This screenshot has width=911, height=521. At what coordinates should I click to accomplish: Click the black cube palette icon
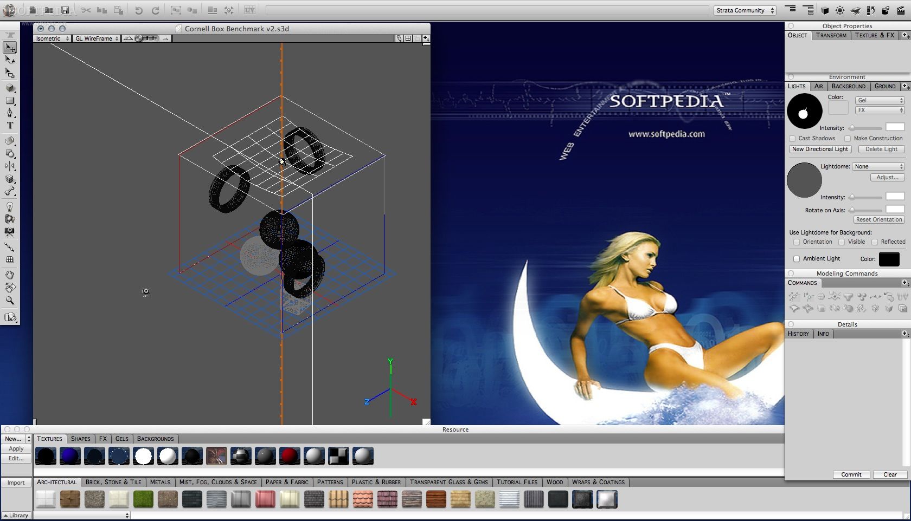[825, 10]
